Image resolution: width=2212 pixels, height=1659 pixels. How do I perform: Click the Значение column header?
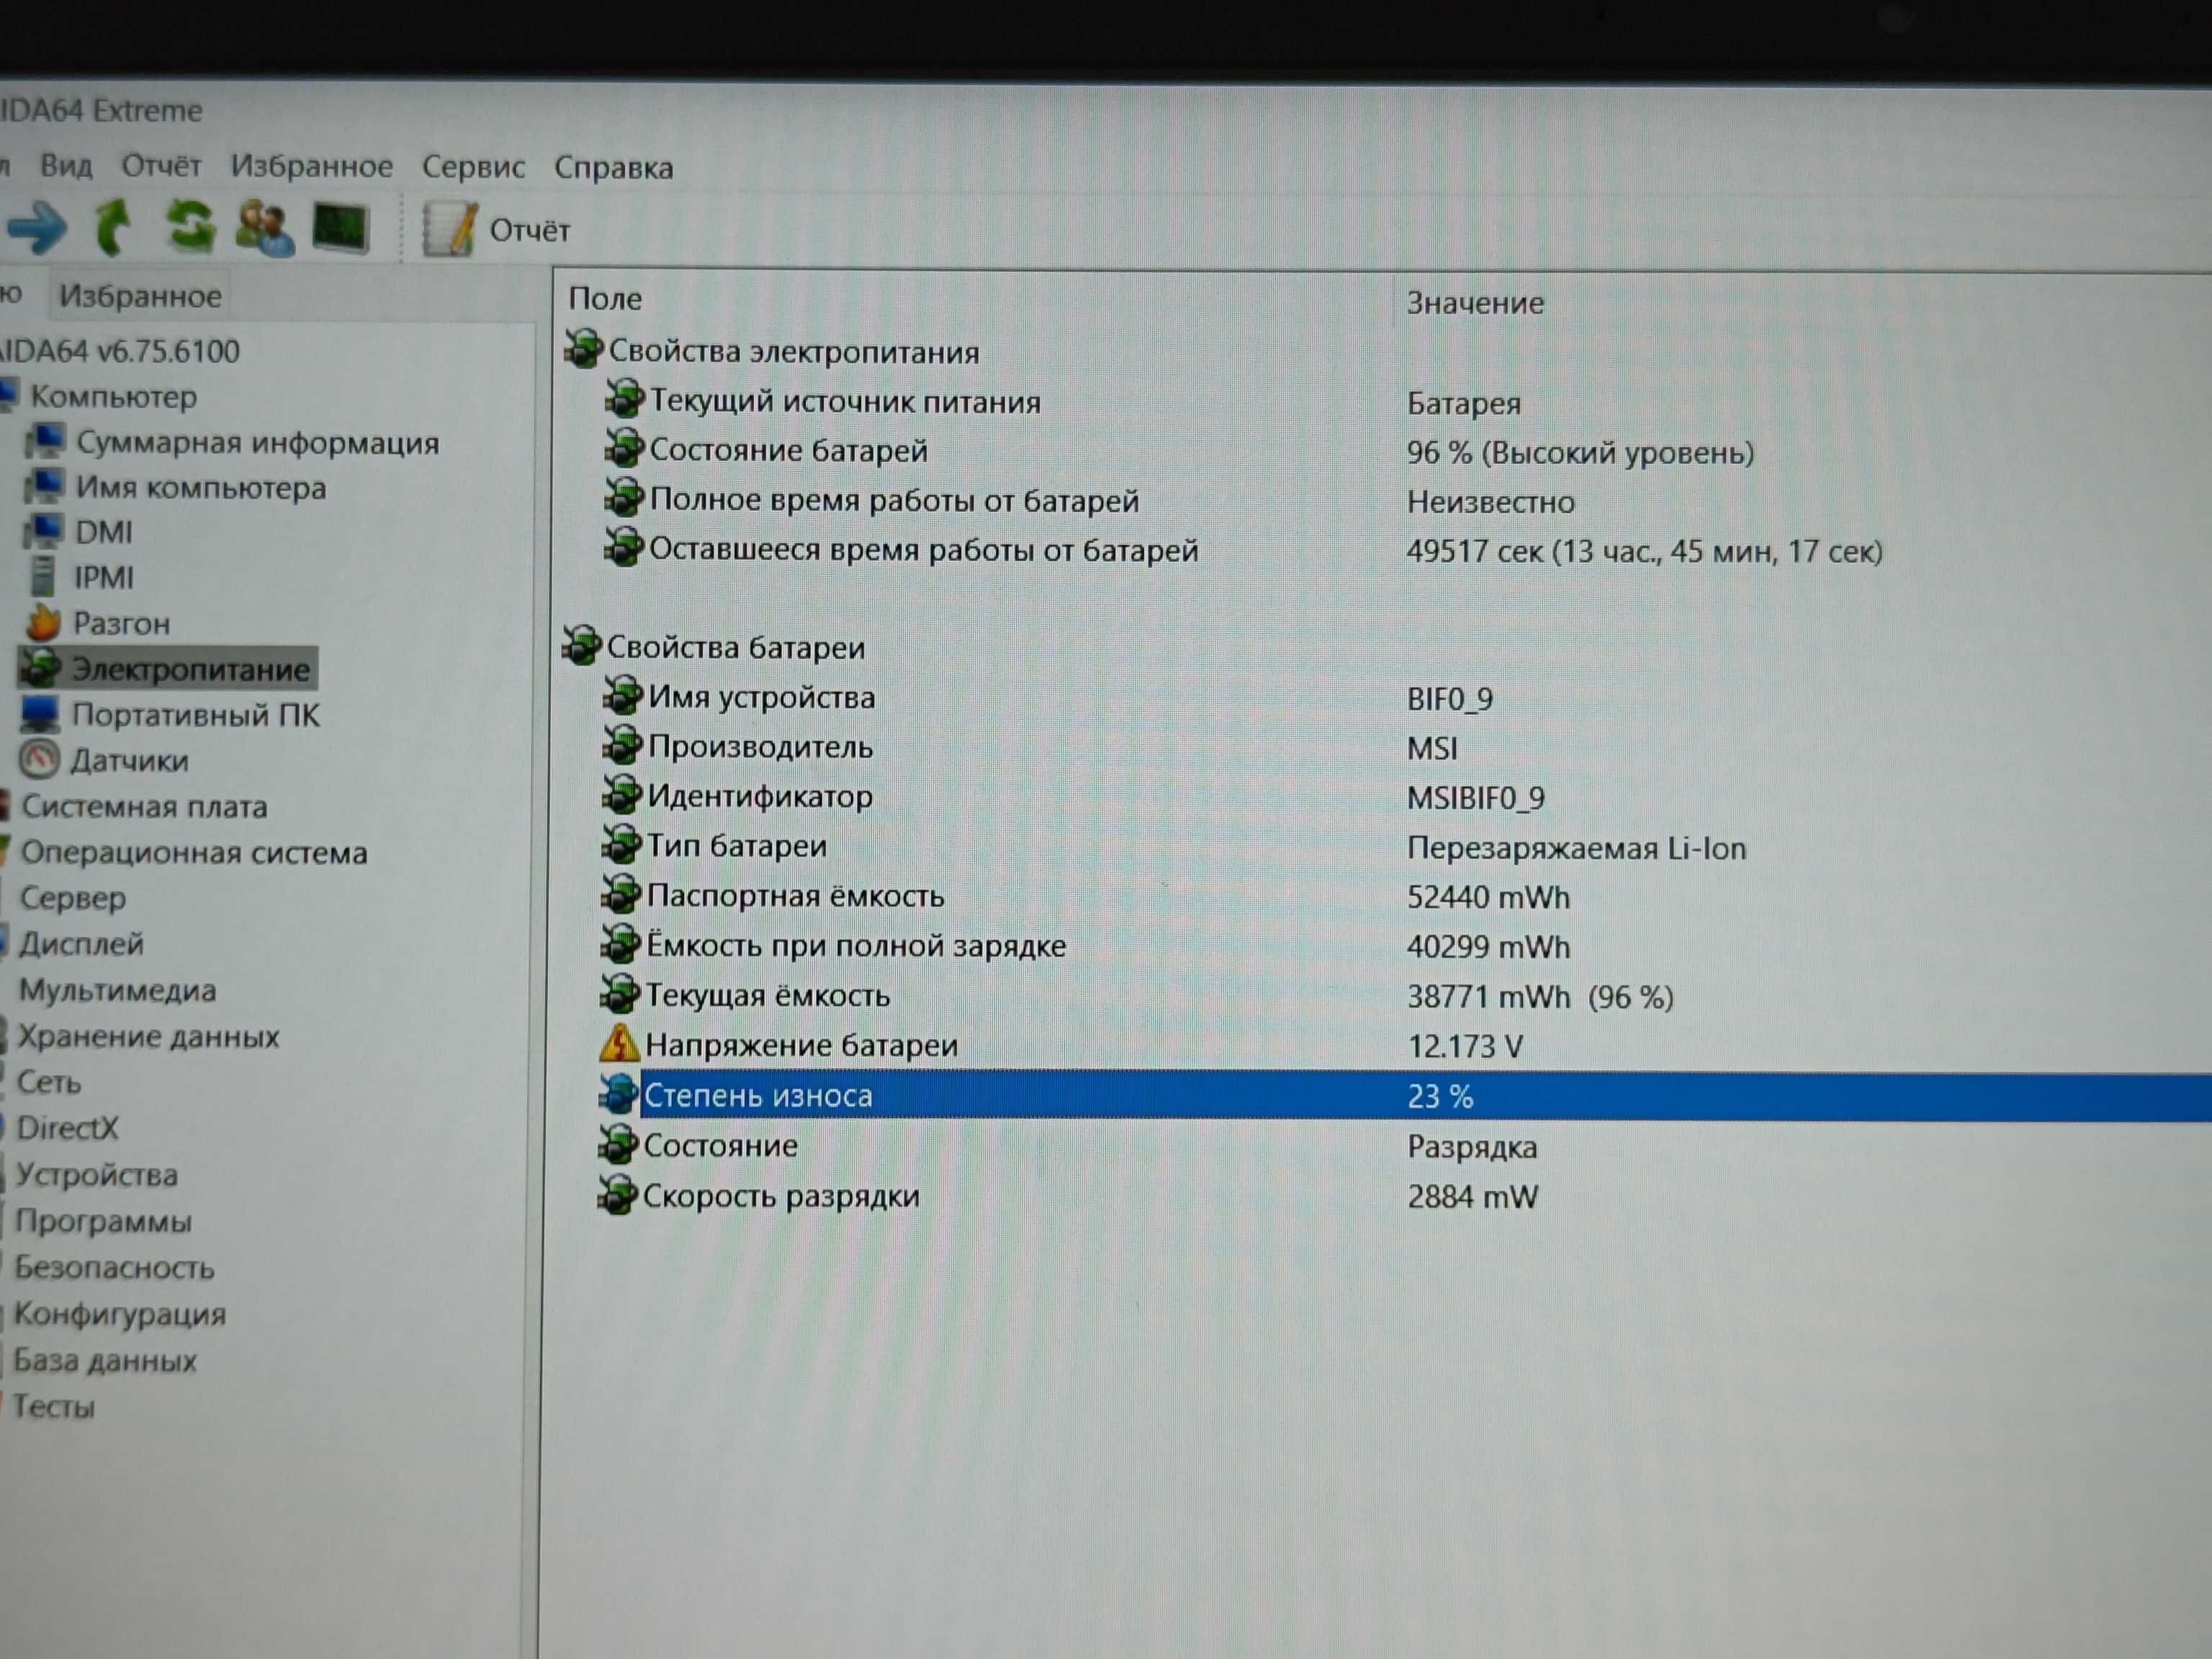pos(1475,303)
